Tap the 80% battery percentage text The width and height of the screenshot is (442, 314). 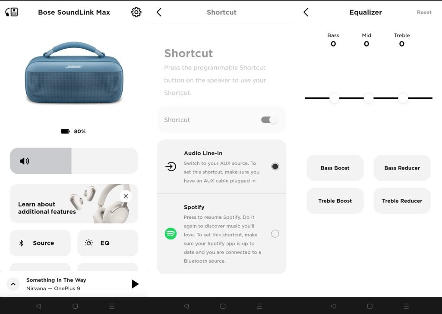click(80, 132)
